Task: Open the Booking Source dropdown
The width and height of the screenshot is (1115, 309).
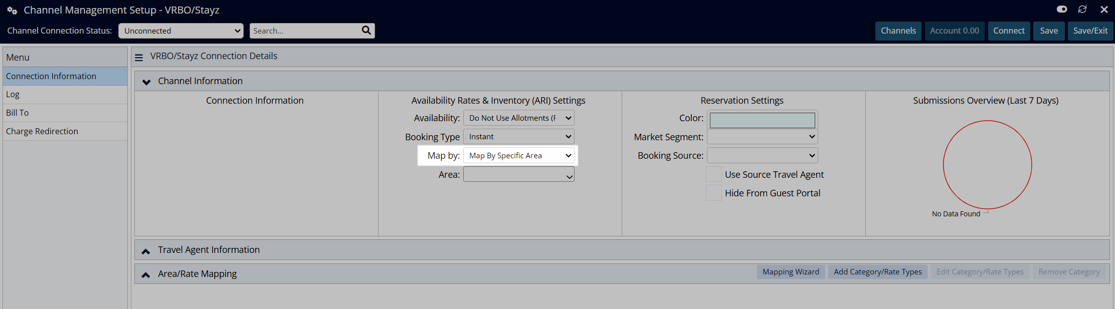Action: point(763,156)
